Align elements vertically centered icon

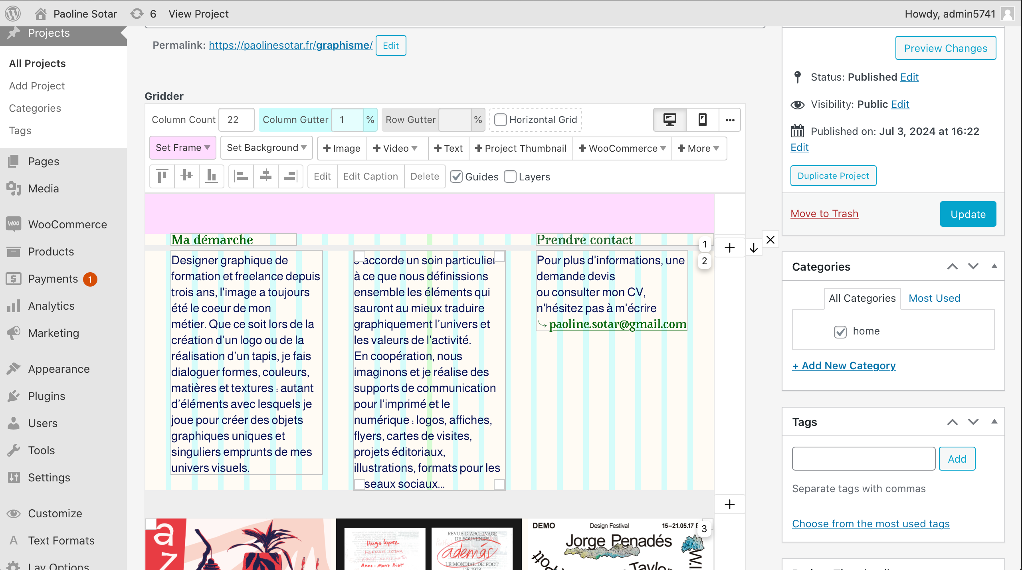coord(186,176)
